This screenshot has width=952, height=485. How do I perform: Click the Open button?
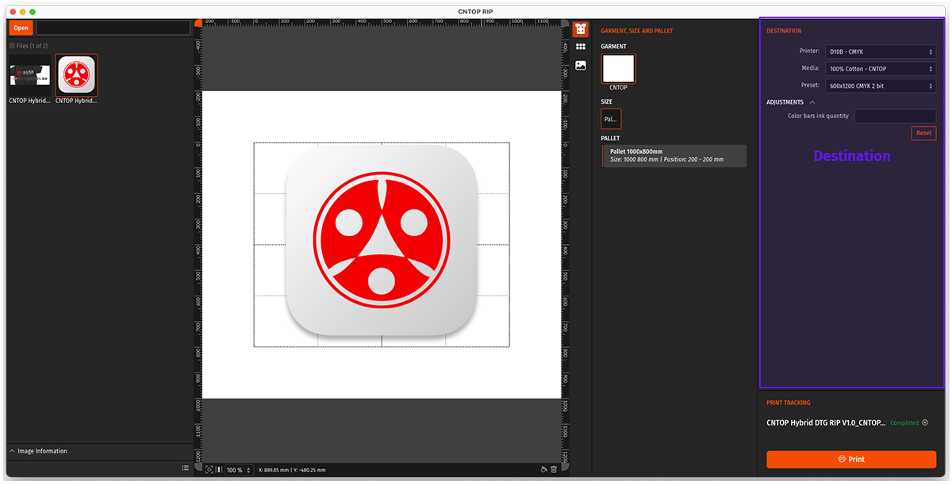21,28
